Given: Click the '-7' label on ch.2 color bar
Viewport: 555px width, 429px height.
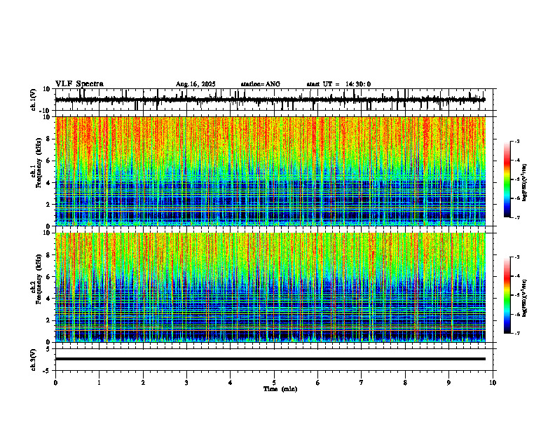Looking at the screenshot, I should [x=517, y=333].
